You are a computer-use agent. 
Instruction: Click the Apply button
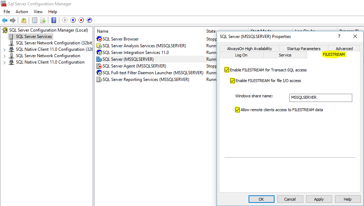click(319, 199)
